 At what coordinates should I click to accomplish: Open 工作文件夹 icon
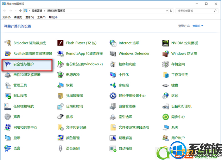coord(165,75)
